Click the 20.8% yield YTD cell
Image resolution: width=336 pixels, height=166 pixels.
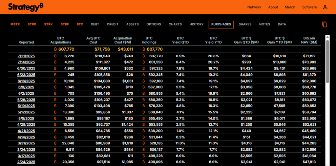213,56
